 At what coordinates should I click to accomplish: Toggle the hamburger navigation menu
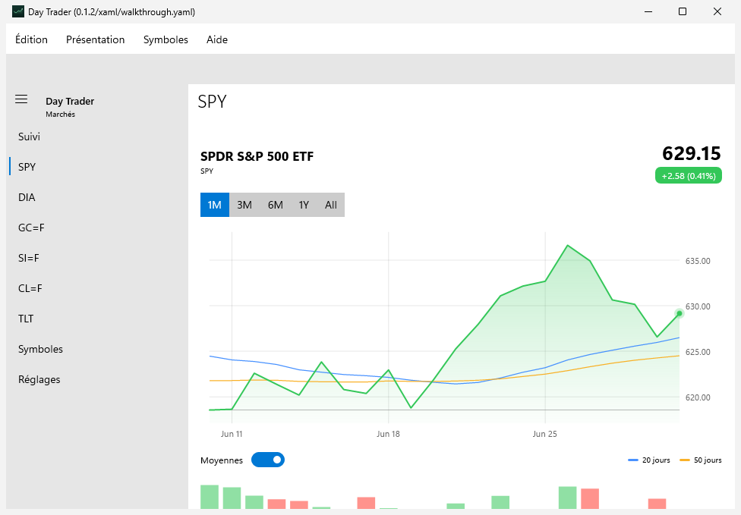[21, 99]
